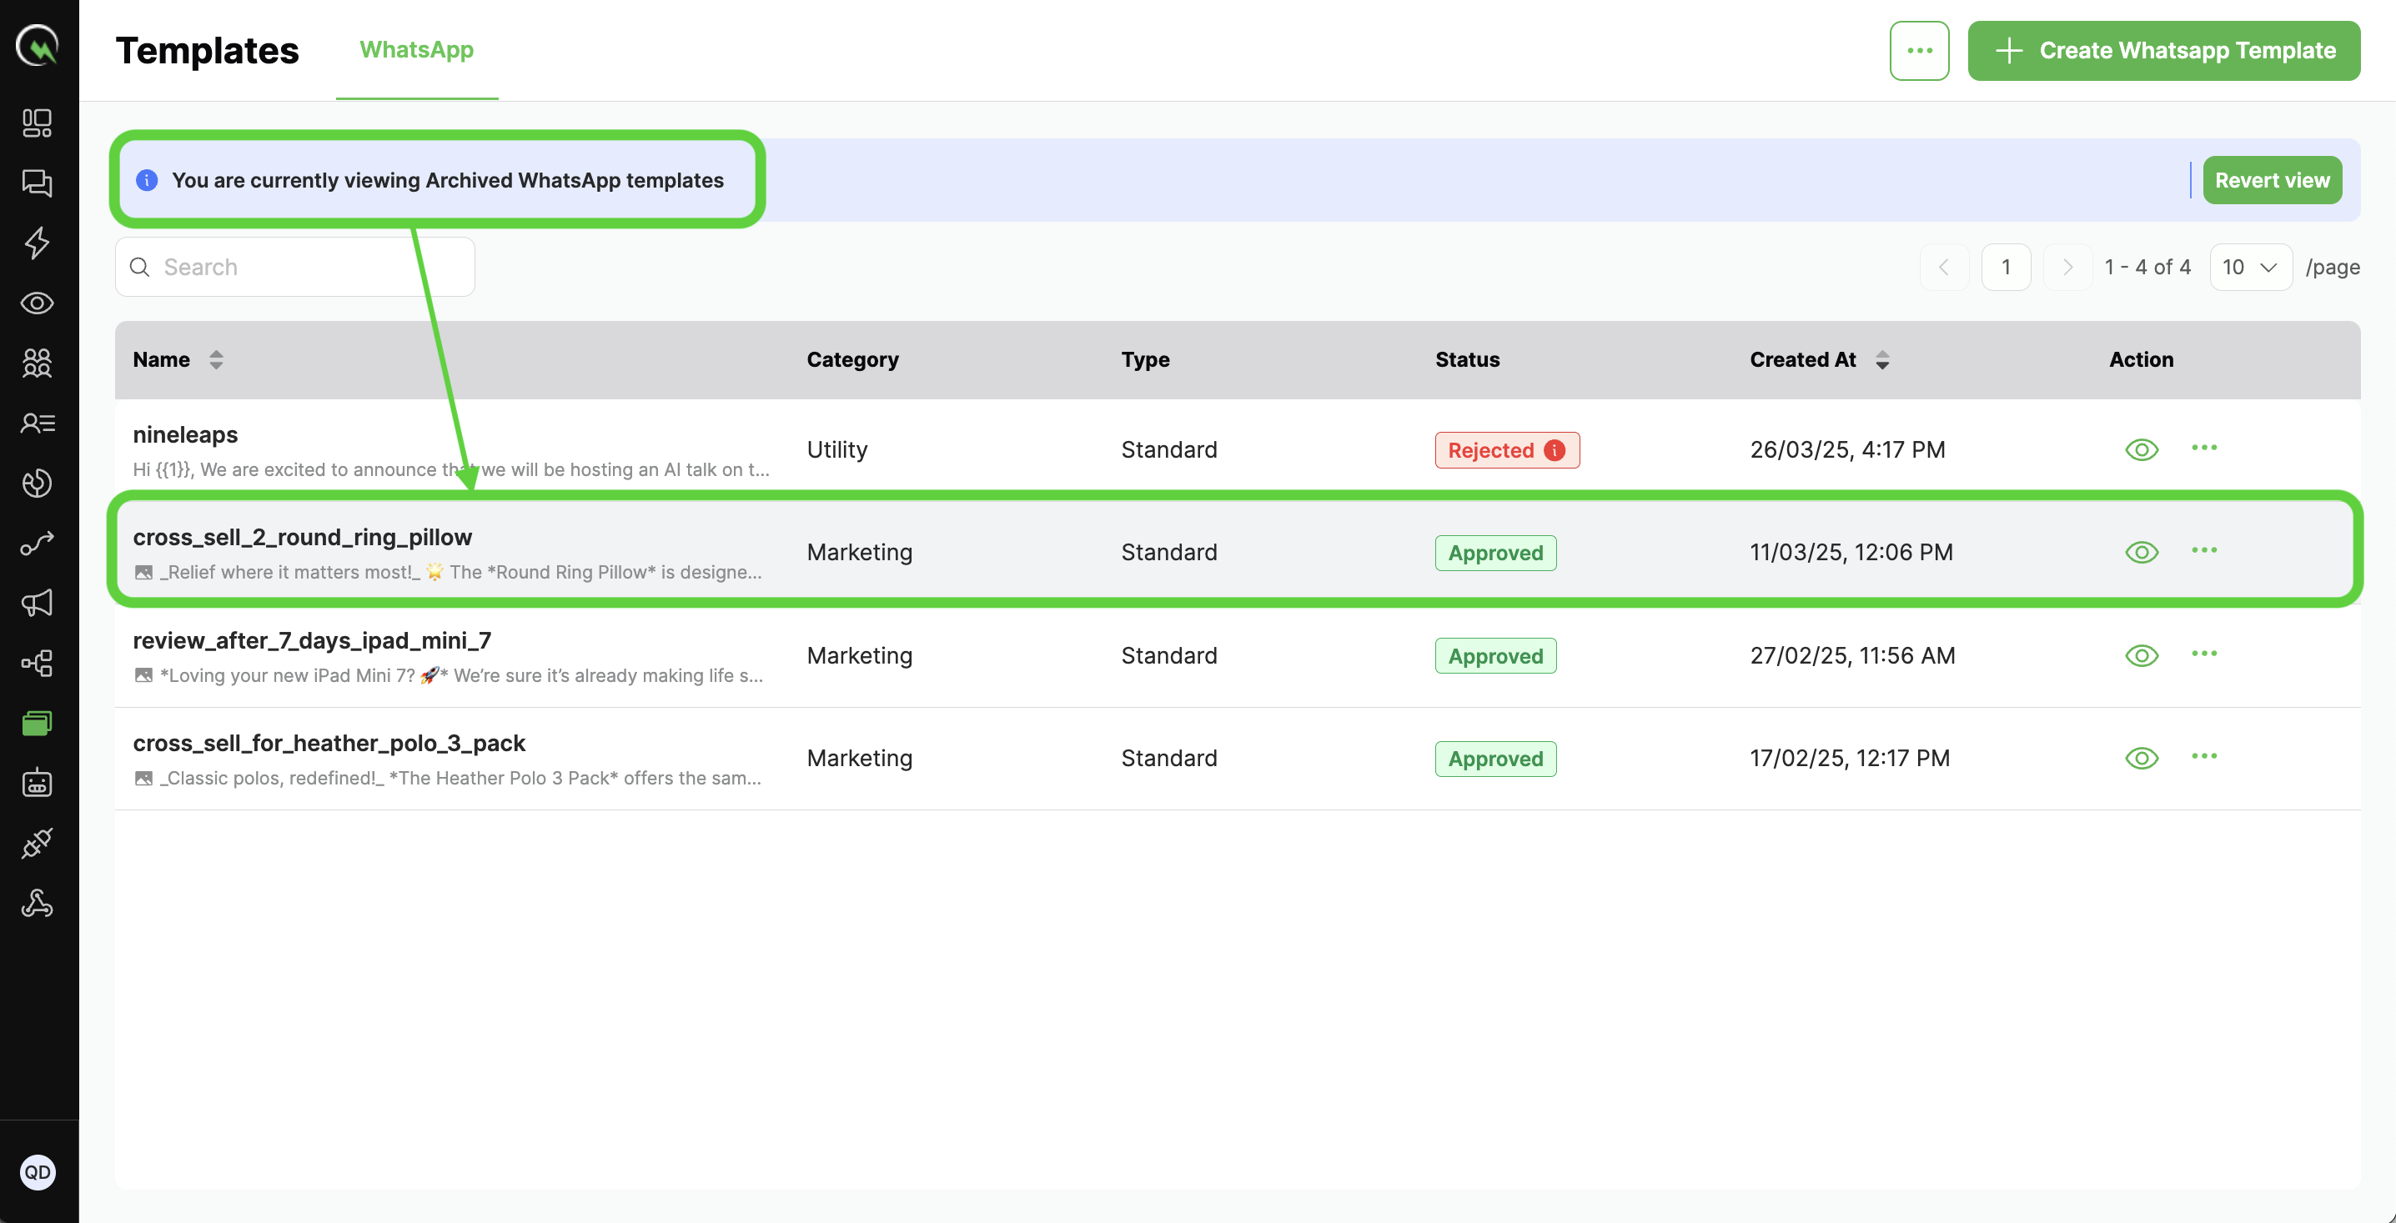Select the WhatsApp tab

416,49
